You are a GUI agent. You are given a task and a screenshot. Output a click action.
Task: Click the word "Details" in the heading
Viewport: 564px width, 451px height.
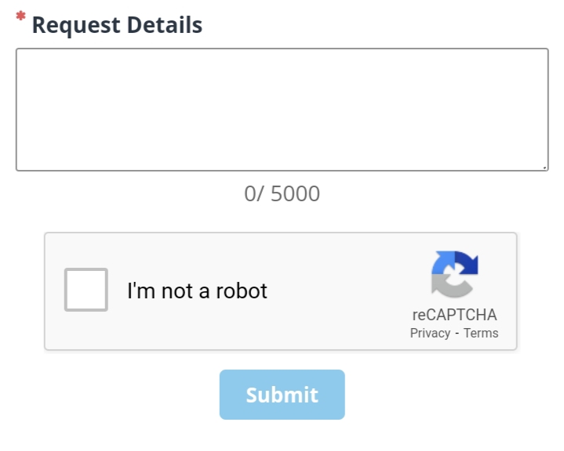(162, 25)
